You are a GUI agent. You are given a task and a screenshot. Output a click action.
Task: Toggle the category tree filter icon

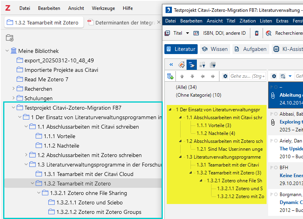192,65
